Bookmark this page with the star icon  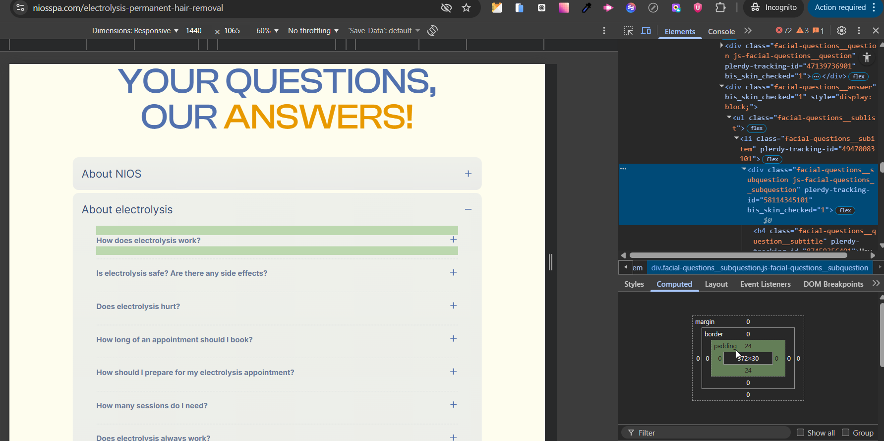(466, 8)
